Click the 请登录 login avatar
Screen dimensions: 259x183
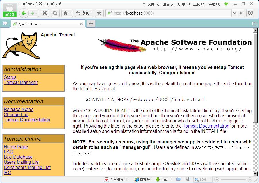coord(10,10)
